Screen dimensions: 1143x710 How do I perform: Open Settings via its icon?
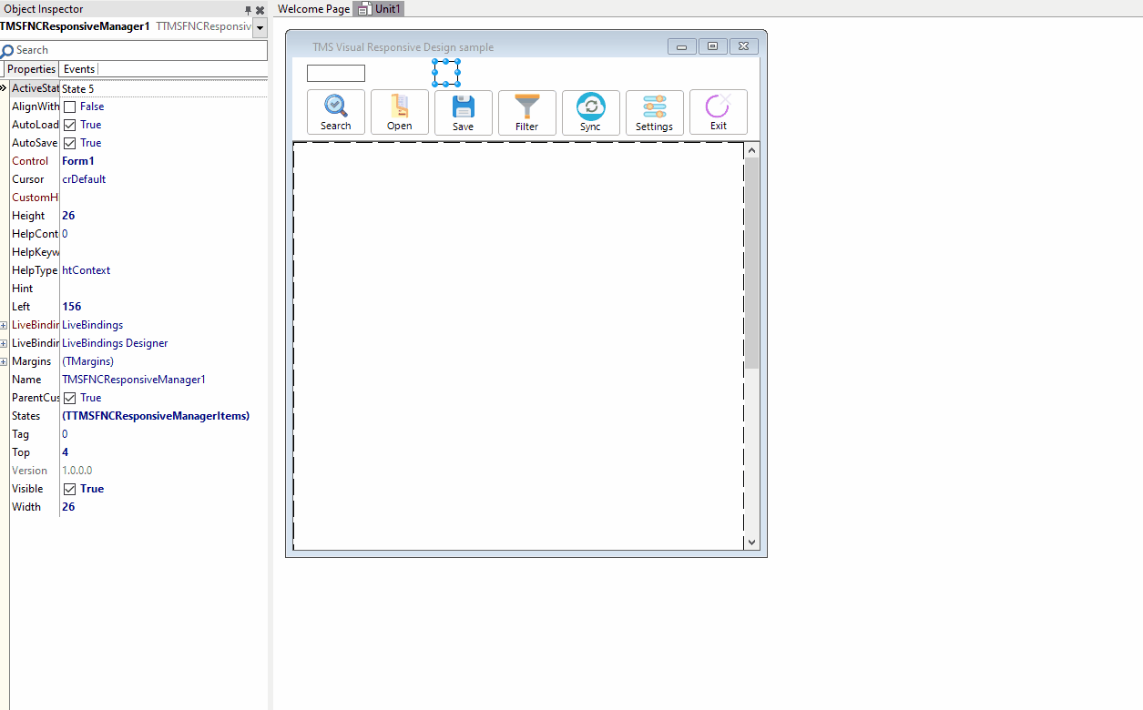(654, 106)
